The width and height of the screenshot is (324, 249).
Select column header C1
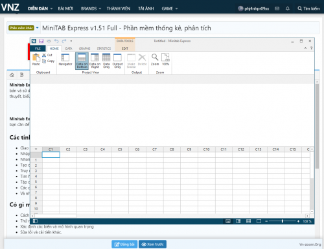coord(51,149)
